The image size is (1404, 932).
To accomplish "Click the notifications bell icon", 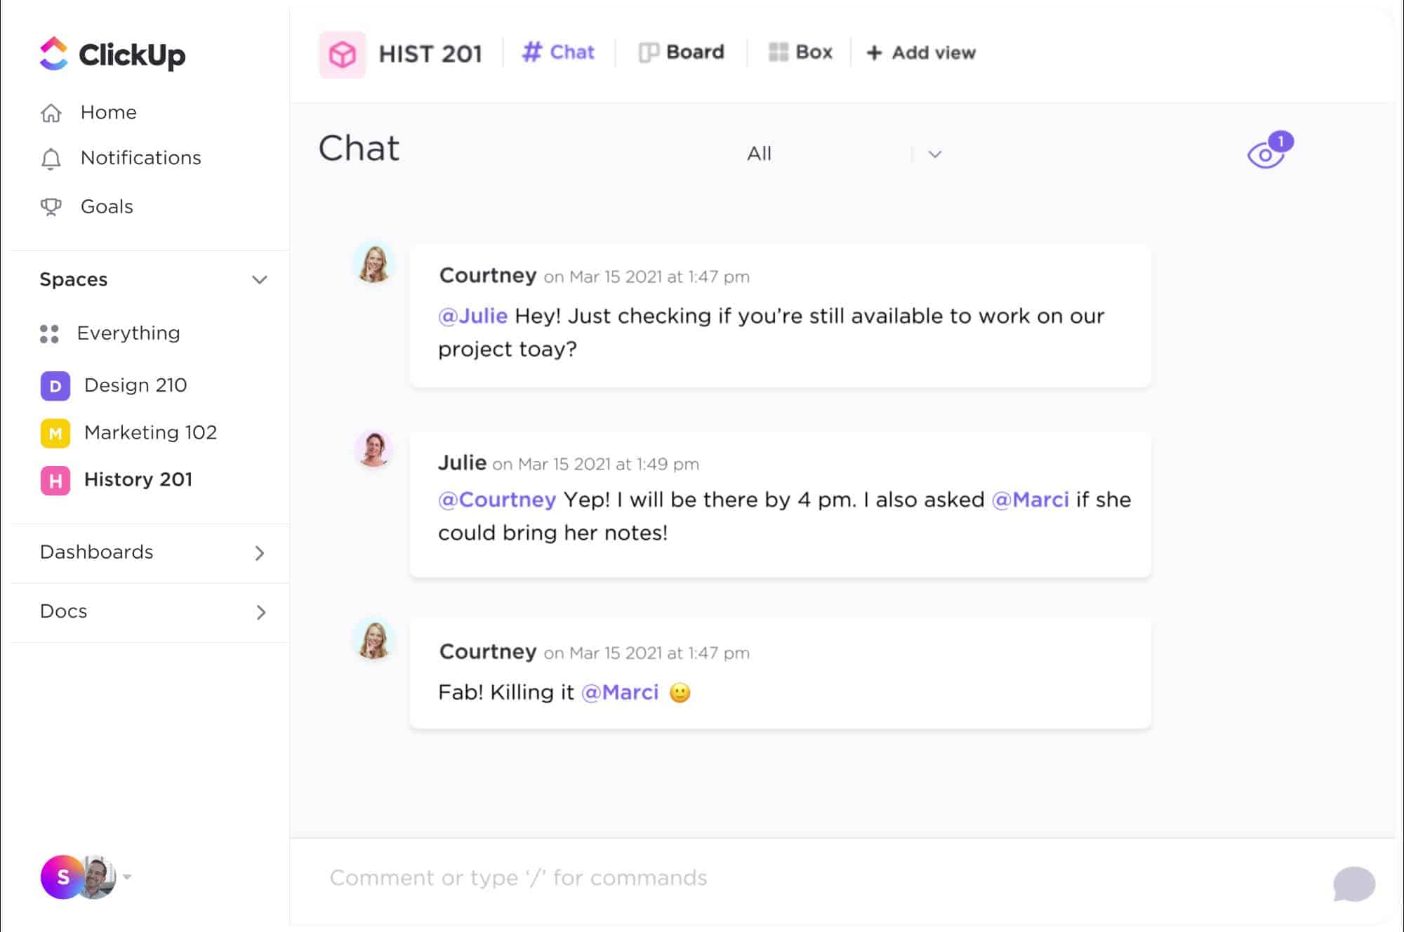I will 50,158.
